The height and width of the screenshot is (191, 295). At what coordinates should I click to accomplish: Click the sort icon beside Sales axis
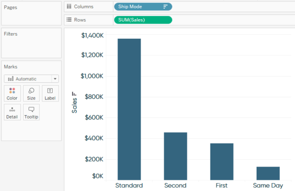(74, 94)
